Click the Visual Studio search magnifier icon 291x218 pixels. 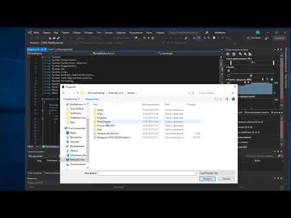207,32
